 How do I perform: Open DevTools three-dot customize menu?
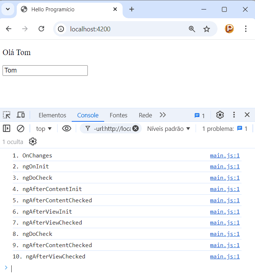pyautogui.click(x=234, y=115)
